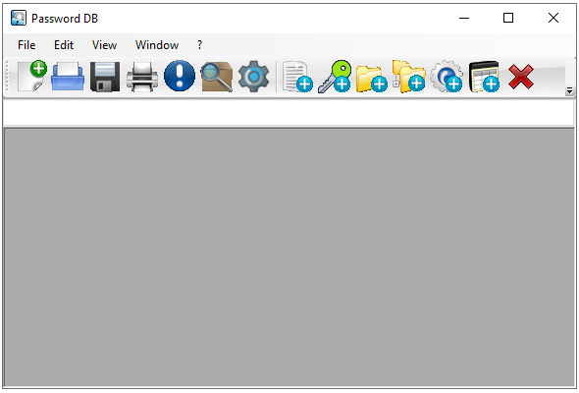Image resolution: width=579 pixels, height=393 pixels.
Task: Open the View menu
Action: click(104, 45)
